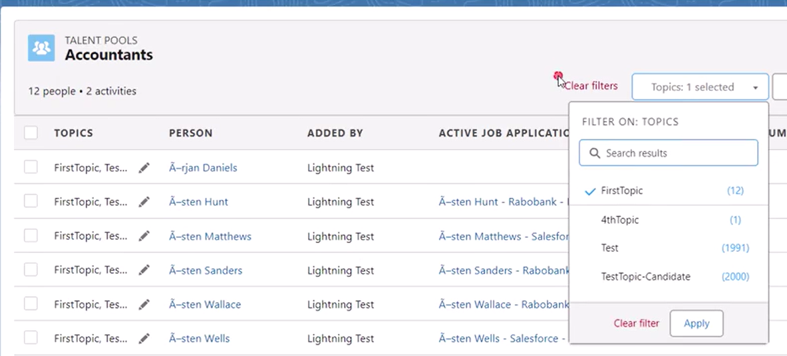Screen dimensions: 787x356
Task: Toggle the select-all checkbox in header
Action: click(x=31, y=133)
